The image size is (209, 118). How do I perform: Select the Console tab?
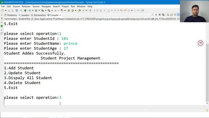point(53,15)
